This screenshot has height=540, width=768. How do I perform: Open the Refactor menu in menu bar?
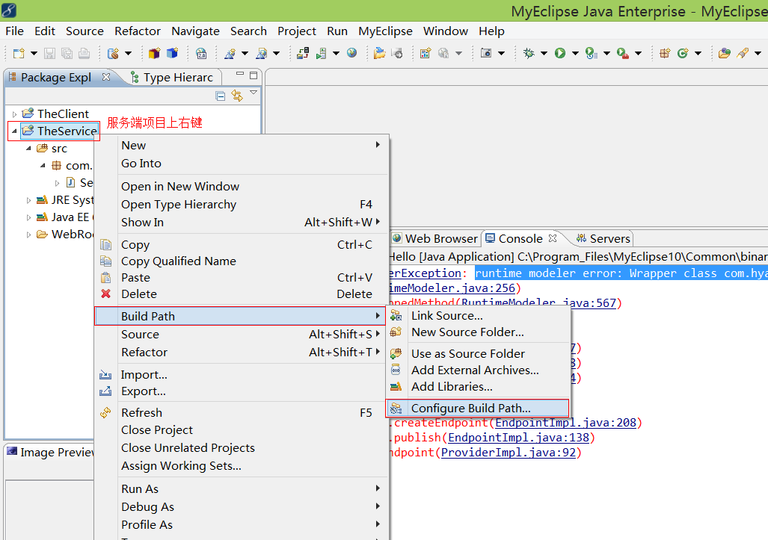click(x=138, y=31)
